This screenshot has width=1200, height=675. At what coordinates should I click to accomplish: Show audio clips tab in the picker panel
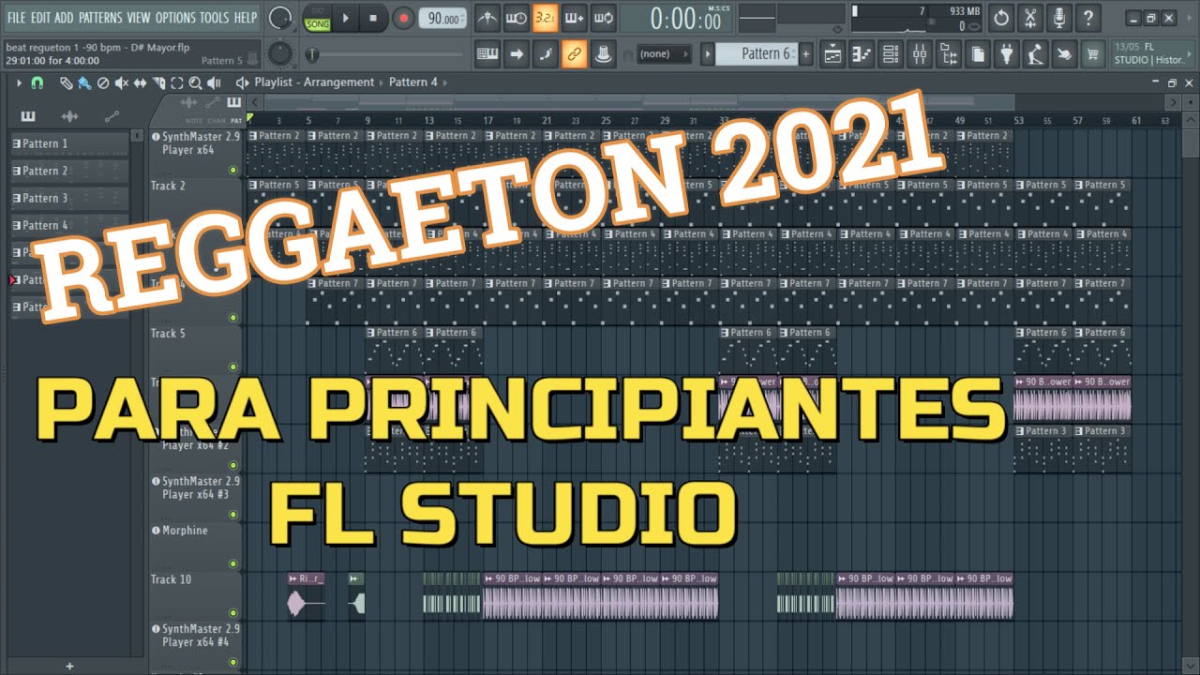(69, 117)
